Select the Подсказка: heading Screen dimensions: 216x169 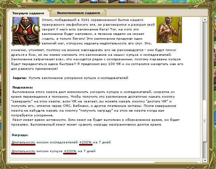click(23, 88)
